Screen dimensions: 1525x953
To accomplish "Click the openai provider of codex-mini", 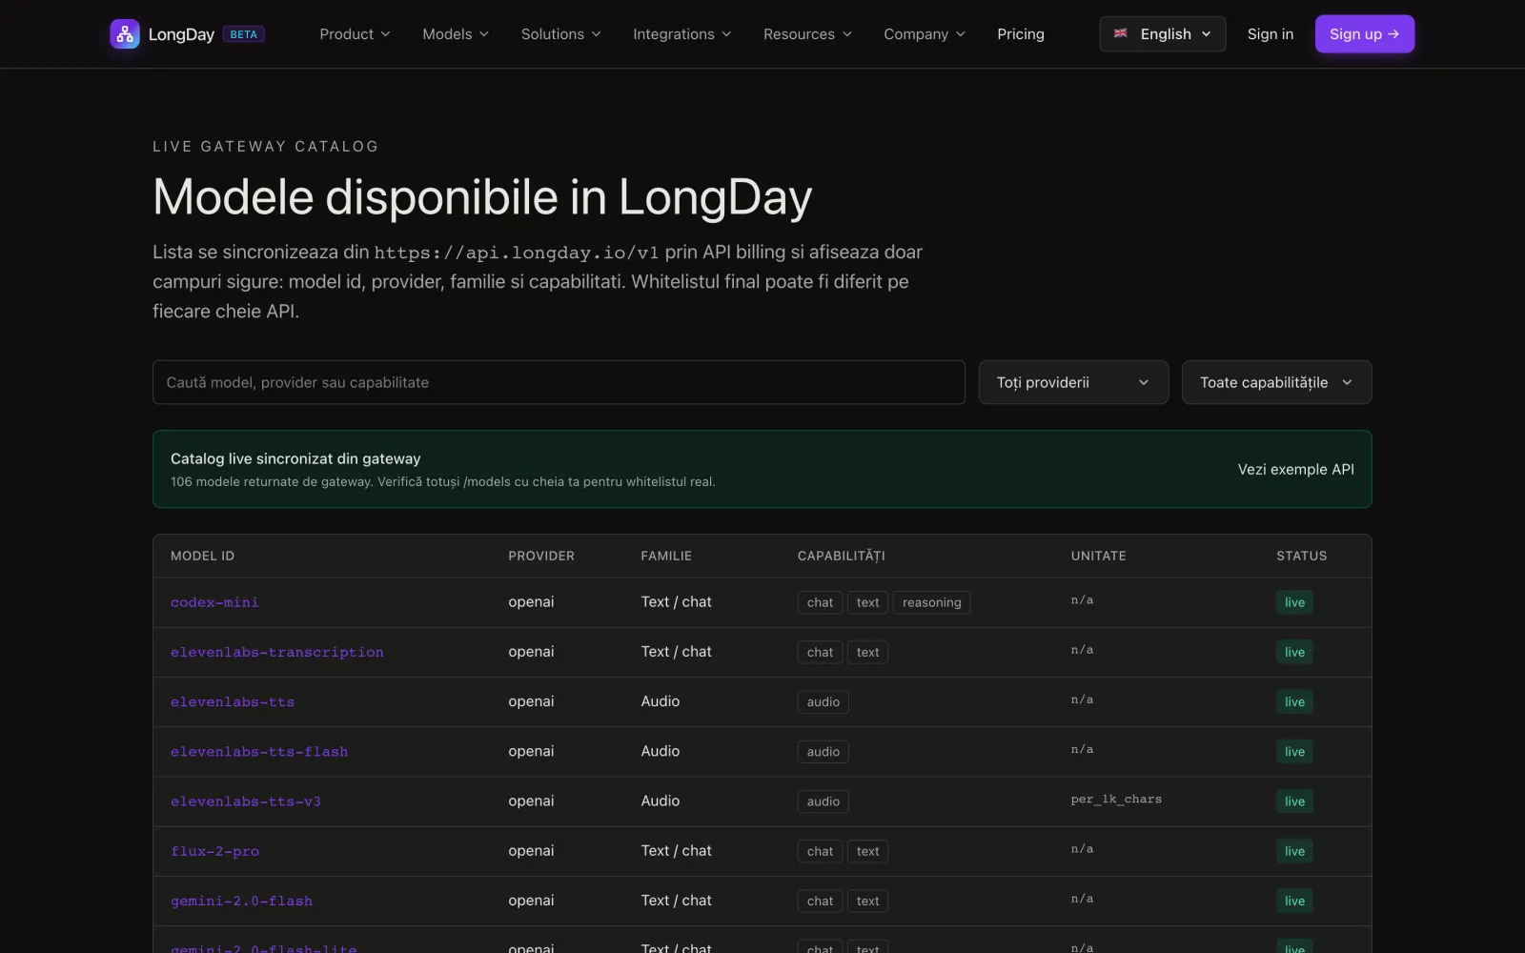I will pos(531,601).
